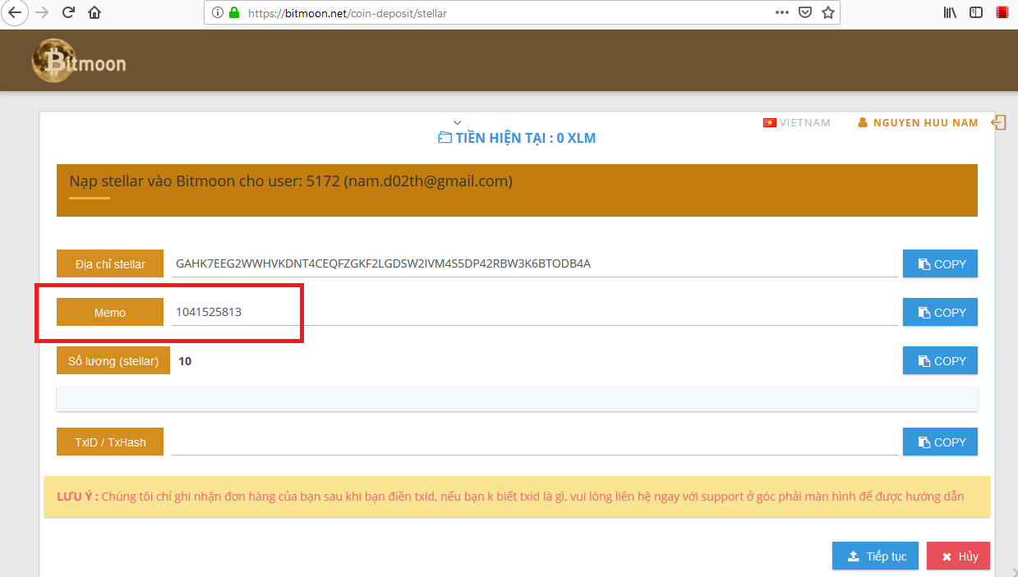1018x577 pixels.
Task: Copy the Memo value
Action: [x=940, y=313]
